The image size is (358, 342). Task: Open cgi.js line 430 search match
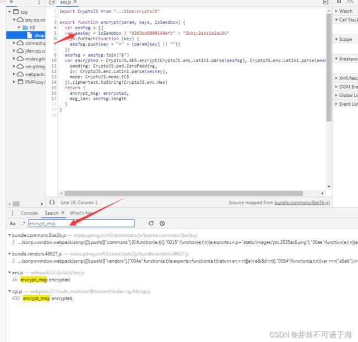pos(48,298)
